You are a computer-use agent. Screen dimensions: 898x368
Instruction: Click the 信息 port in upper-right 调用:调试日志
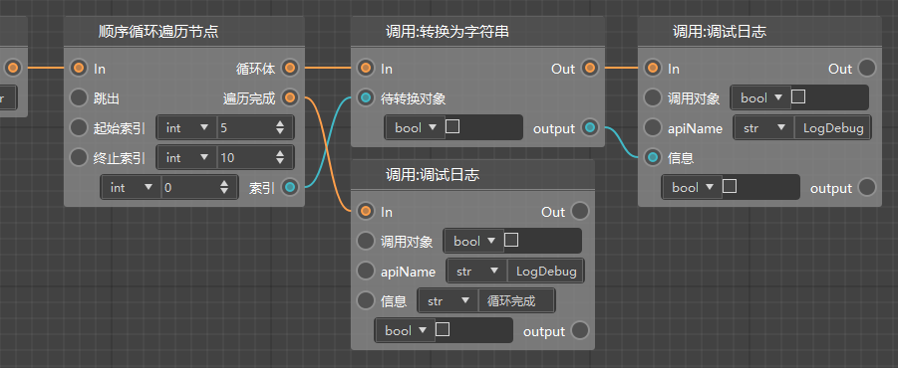(652, 158)
